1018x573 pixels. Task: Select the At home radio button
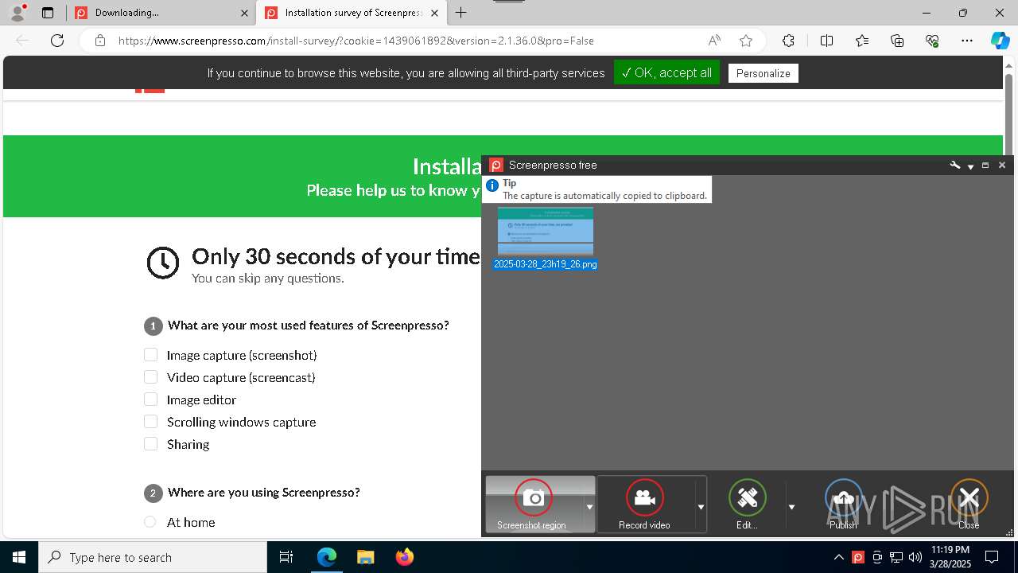(150, 522)
